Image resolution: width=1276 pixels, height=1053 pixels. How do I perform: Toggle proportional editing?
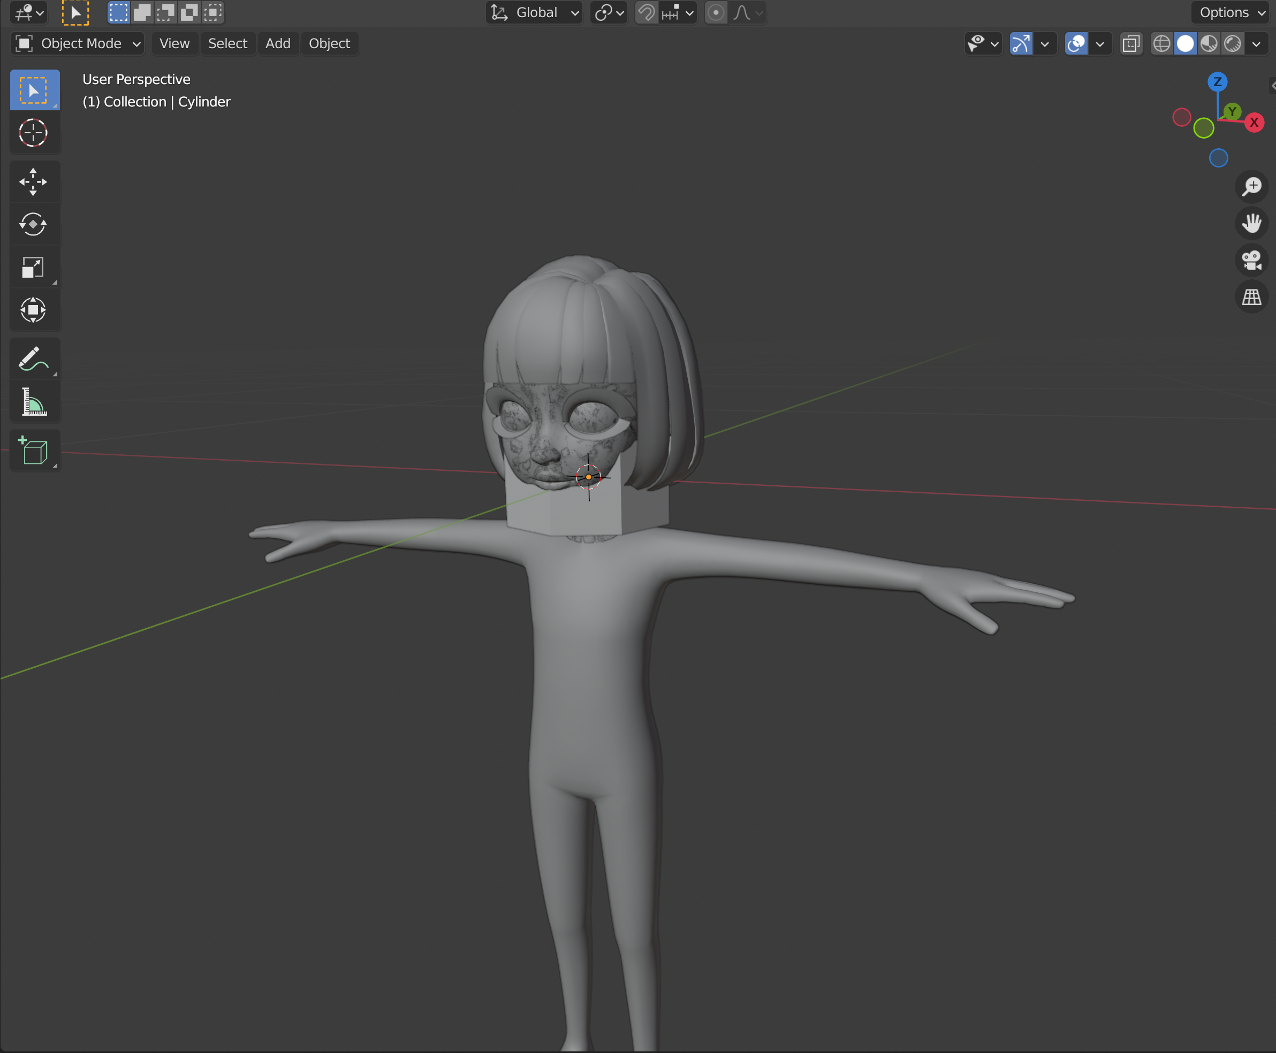716,13
